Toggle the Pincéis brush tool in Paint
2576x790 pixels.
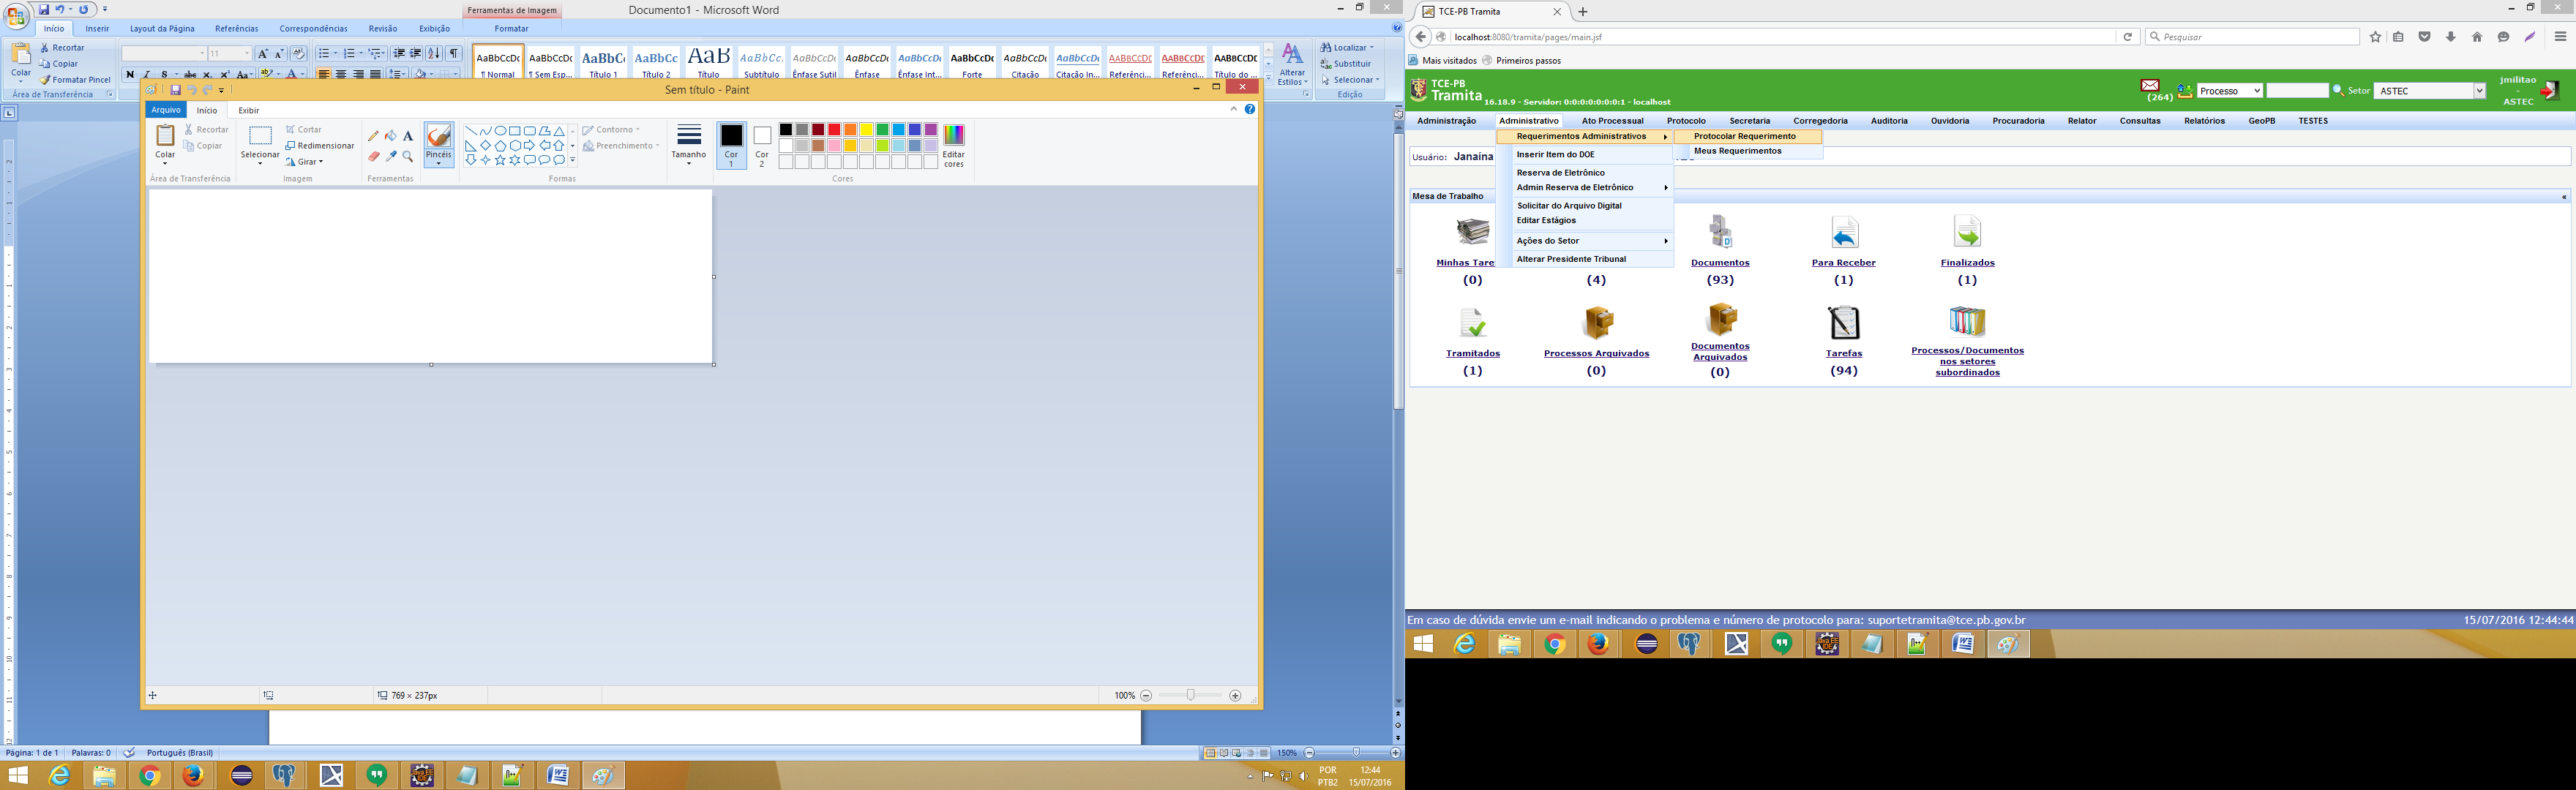click(438, 144)
